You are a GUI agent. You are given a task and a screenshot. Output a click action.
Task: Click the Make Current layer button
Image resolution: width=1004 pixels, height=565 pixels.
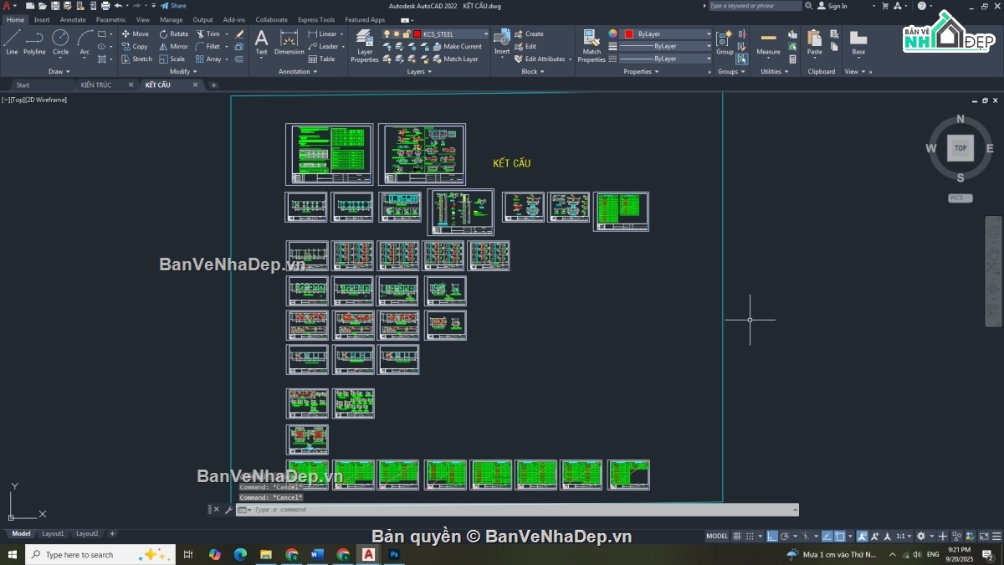(457, 47)
